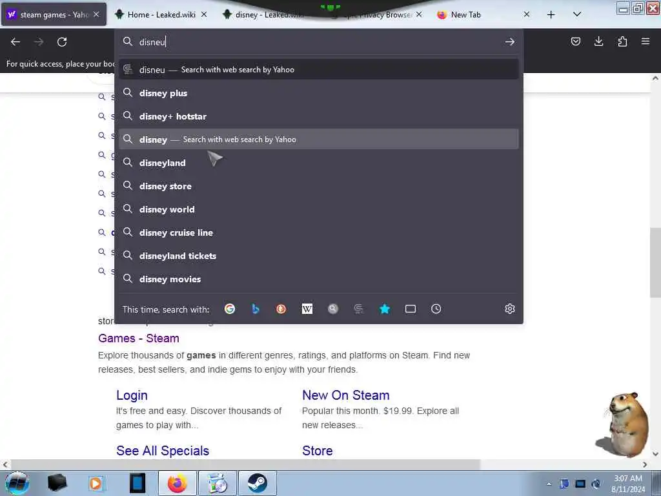Reload the current page
This screenshot has width=661, height=496.
click(62, 42)
